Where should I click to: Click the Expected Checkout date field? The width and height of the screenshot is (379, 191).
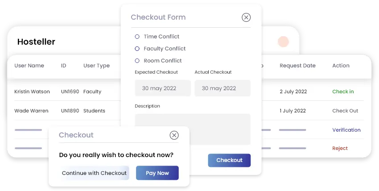point(163,88)
